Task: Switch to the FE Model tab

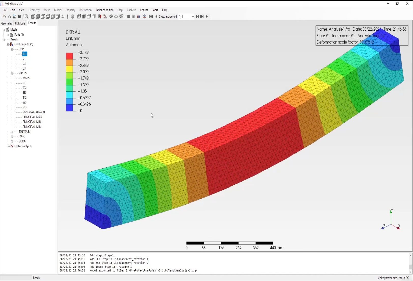Action: point(20,23)
